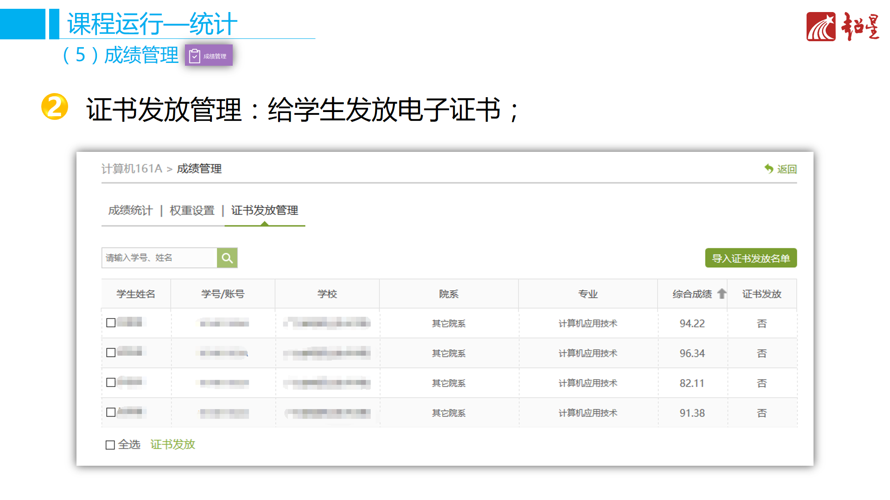Screen dimensions: 890x500
Task: Click the return arrow icon beside 返回
Action: [x=769, y=169]
